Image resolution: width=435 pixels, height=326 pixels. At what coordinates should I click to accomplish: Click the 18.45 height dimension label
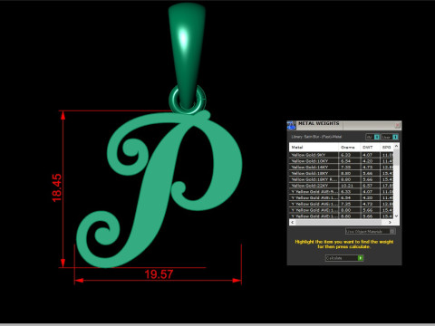pos(57,187)
